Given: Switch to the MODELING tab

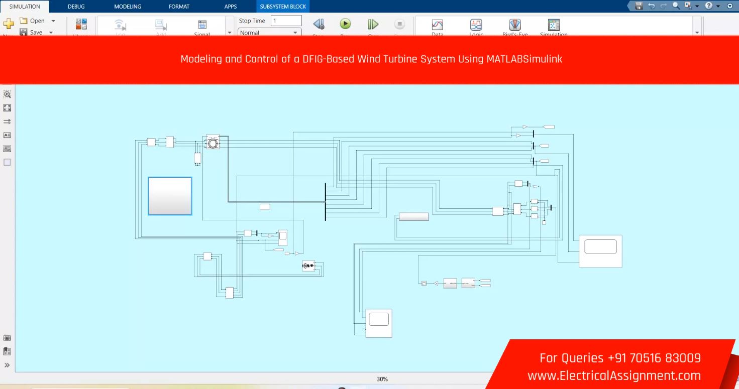Looking at the screenshot, I should (128, 7).
